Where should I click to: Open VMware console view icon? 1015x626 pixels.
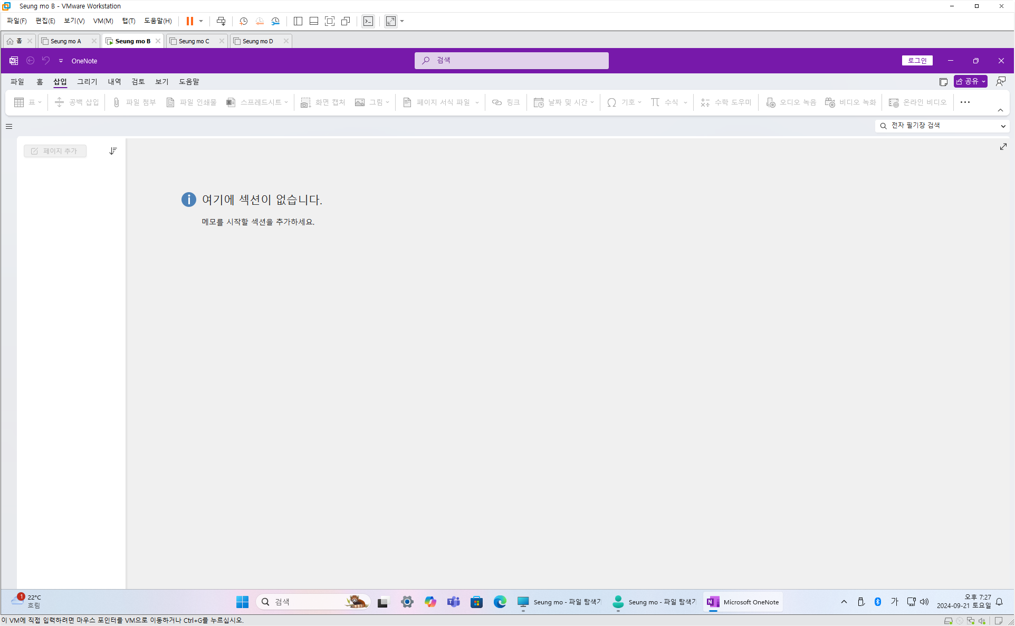coord(368,21)
